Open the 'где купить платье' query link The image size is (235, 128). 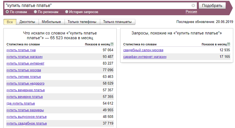pos(21,103)
